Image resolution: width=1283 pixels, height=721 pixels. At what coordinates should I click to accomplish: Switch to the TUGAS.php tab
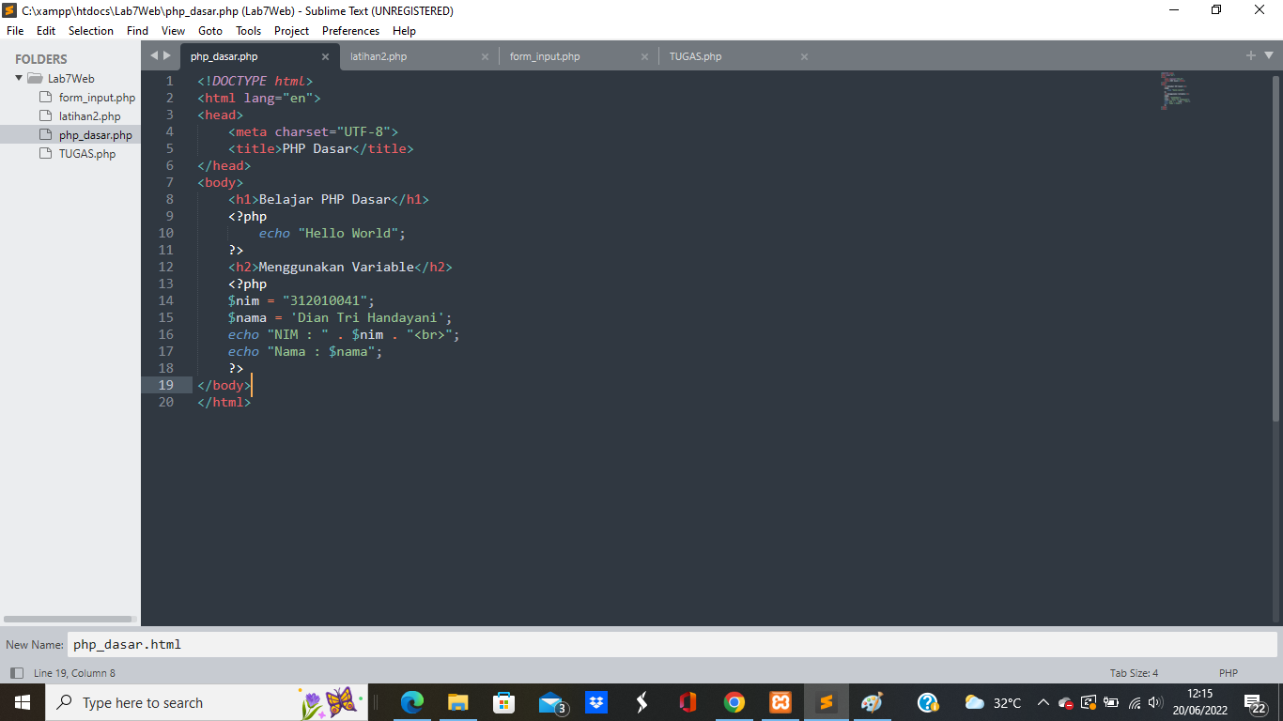[695, 56]
